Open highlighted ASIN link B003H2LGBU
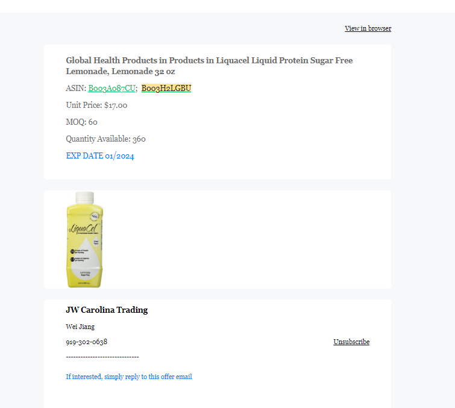455x408 pixels. [x=166, y=88]
